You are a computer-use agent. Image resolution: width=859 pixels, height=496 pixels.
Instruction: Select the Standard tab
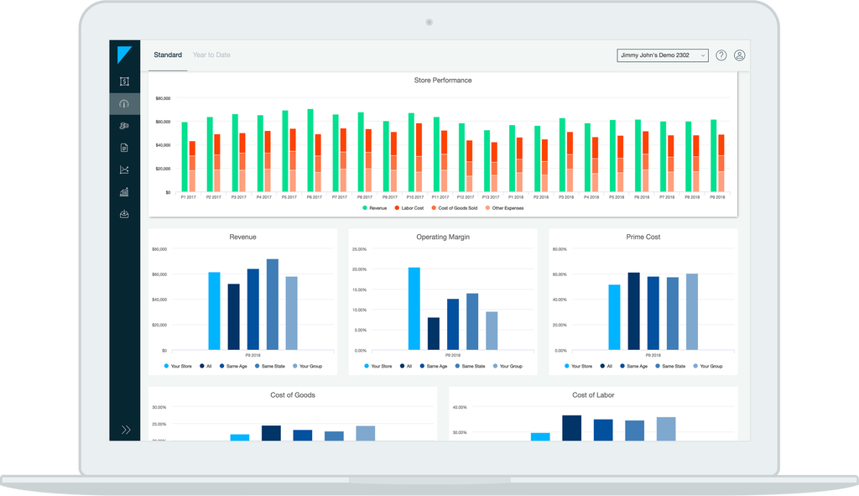(168, 55)
